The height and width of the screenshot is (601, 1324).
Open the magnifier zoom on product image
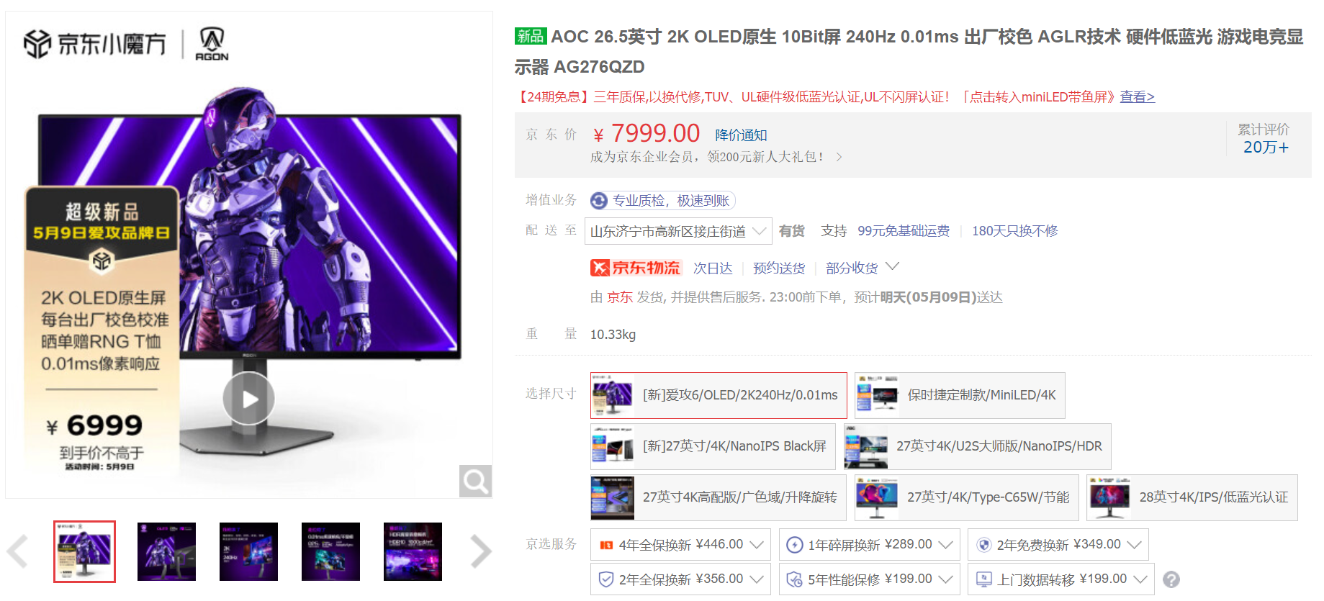pyautogui.click(x=475, y=481)
